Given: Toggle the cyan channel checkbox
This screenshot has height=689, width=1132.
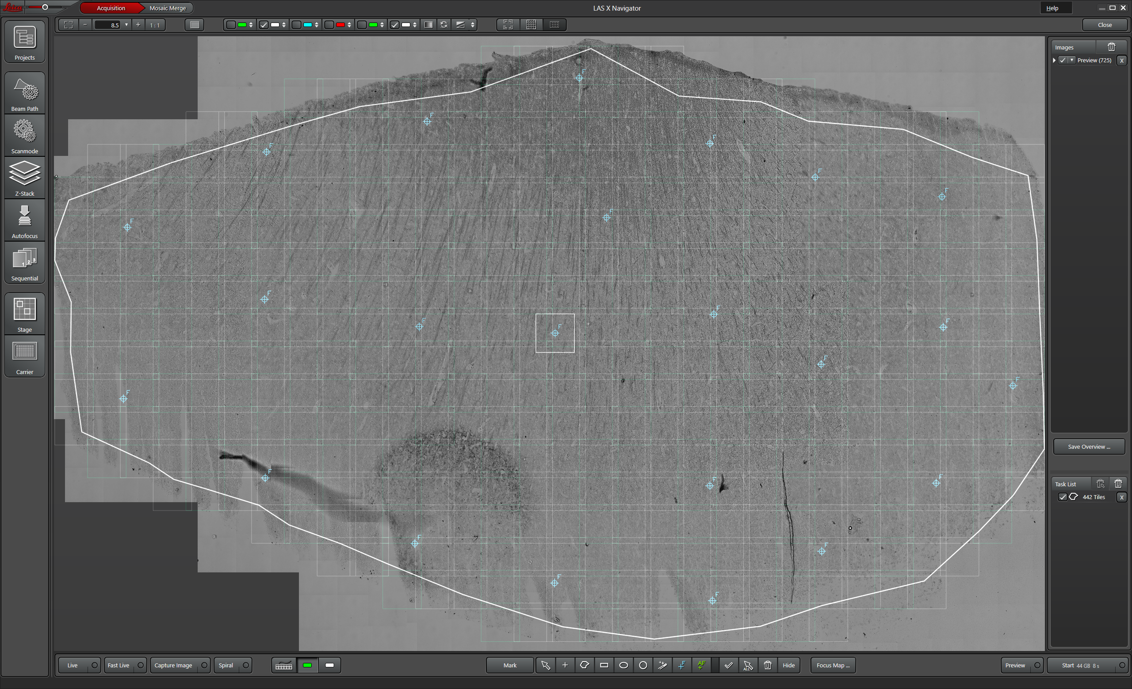Looking at the screenshot, I should coord(297,25).
